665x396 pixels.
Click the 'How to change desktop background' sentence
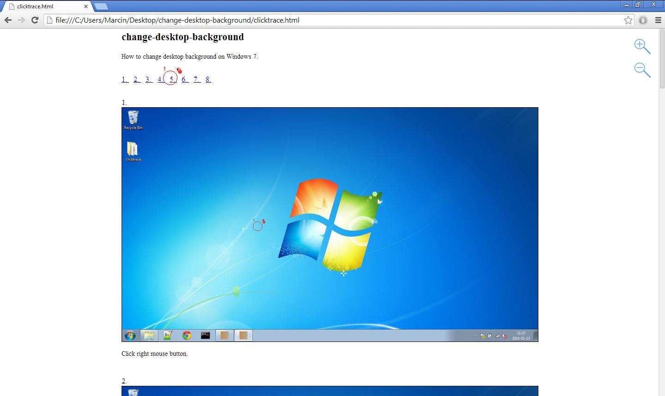click(x=189, y=56)
